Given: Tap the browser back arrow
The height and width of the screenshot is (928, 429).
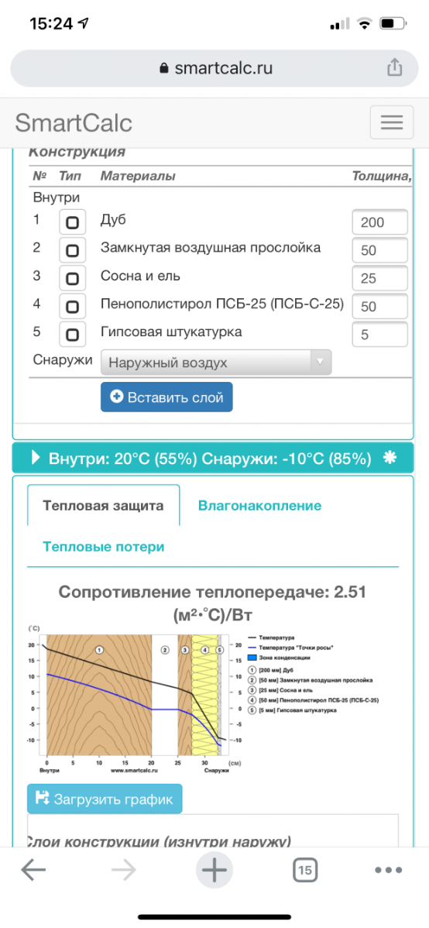Looking at the screenshot, I should (33, 870).
